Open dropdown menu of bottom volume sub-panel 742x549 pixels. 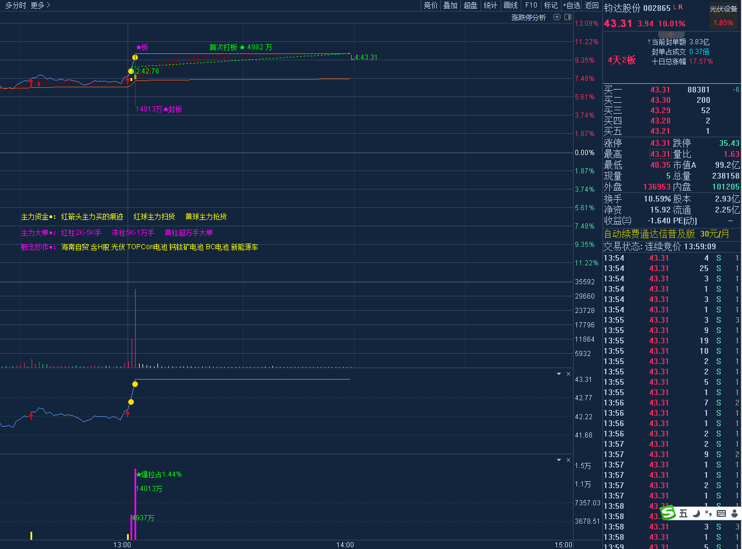[x=559, y=460]
